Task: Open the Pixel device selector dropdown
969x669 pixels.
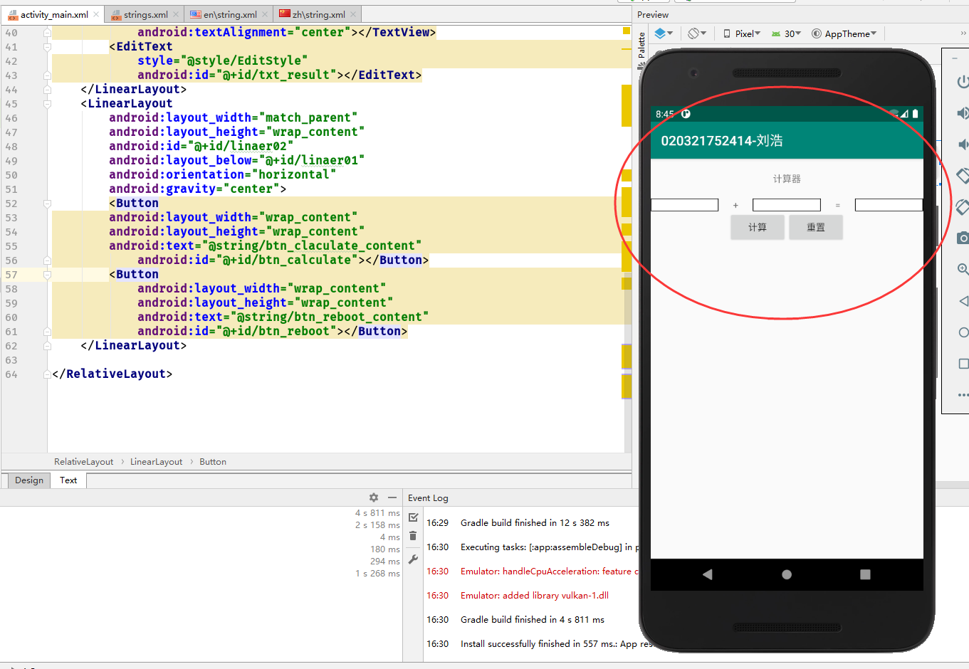Action: pyautogui.click(x=741, y=33)
